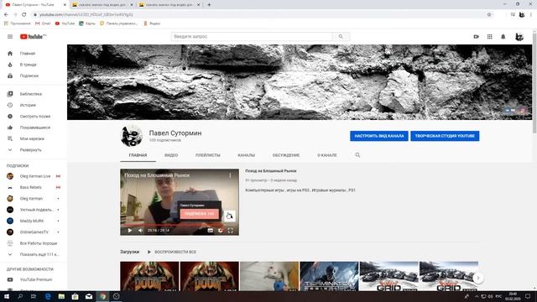Enter fullscreen on the featured video
The width and height of the screenshot is (537, 302).
click(x=231, y=231)
